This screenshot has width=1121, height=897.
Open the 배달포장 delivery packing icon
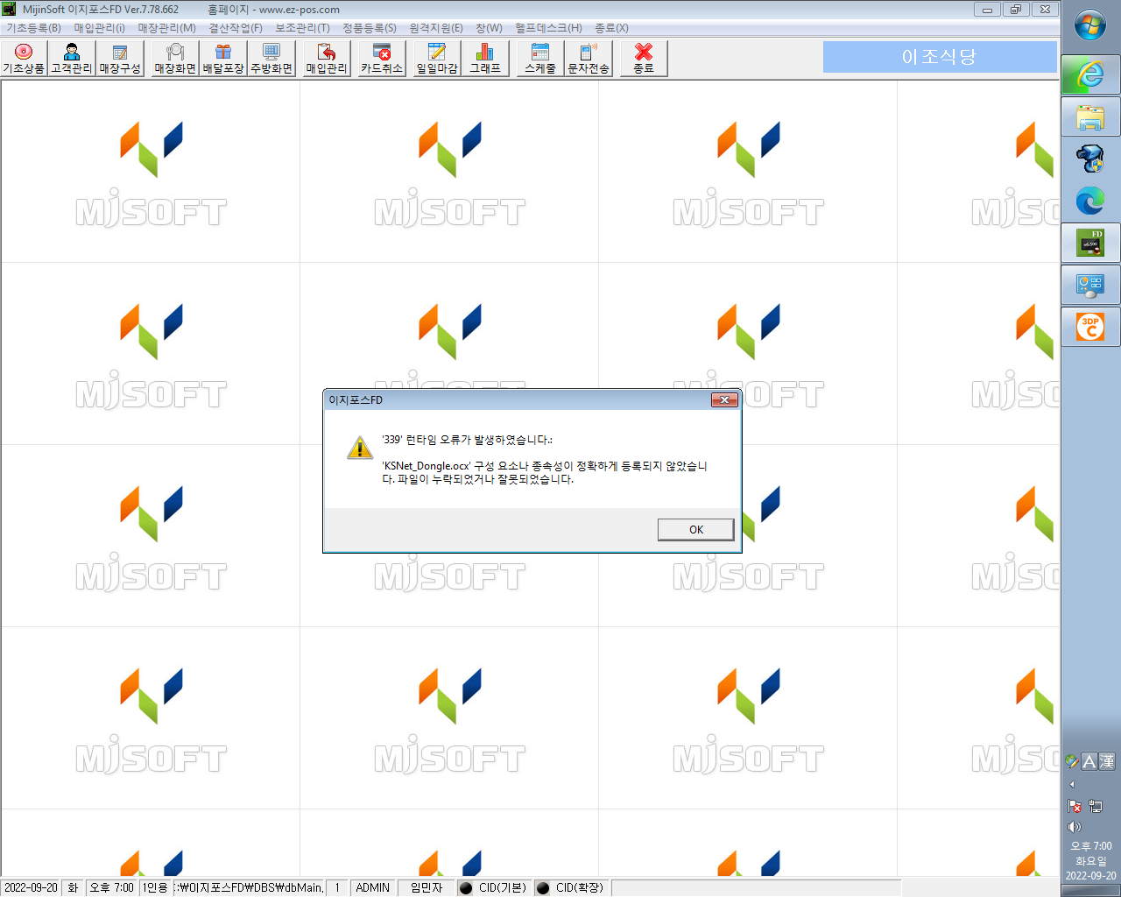tap(223, 58)
